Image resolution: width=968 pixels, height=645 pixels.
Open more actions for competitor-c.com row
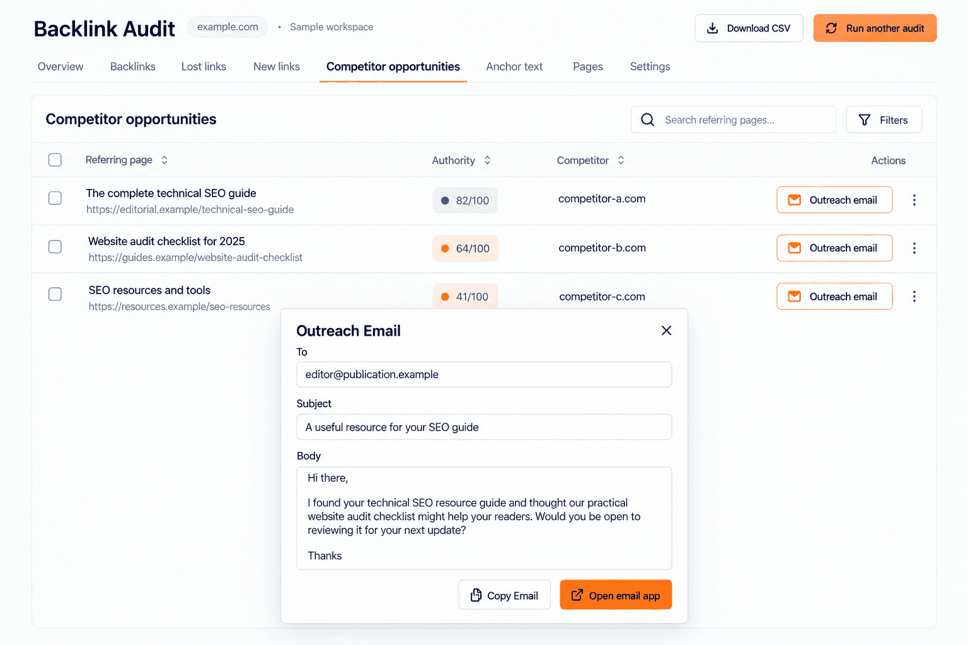click(914, 296)
